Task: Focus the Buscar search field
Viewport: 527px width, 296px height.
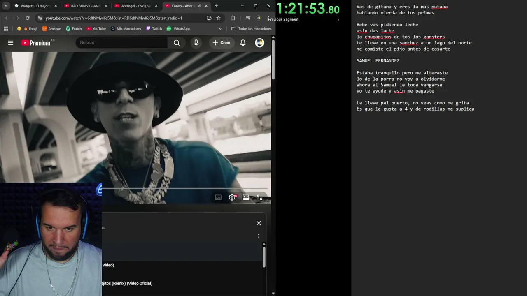Action: pos(121,43)
